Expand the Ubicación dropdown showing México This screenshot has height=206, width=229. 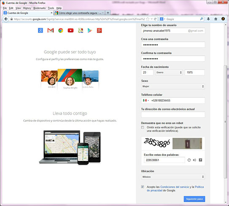[173, 177]
